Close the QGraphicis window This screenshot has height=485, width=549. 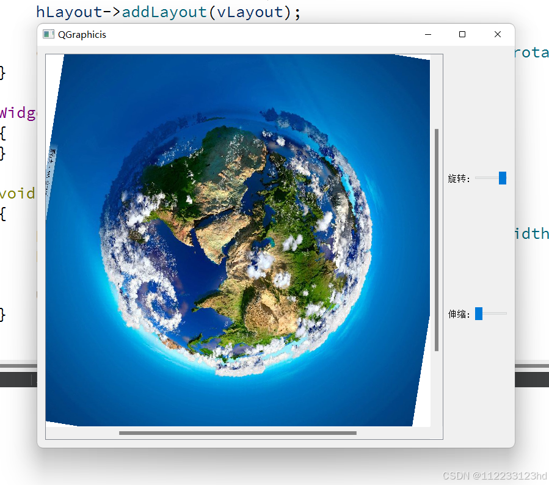[498, 34]
